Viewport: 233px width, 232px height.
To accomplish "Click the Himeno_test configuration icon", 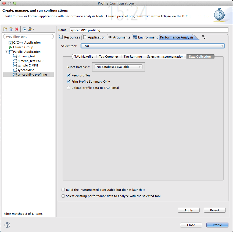I will point(15,56).
